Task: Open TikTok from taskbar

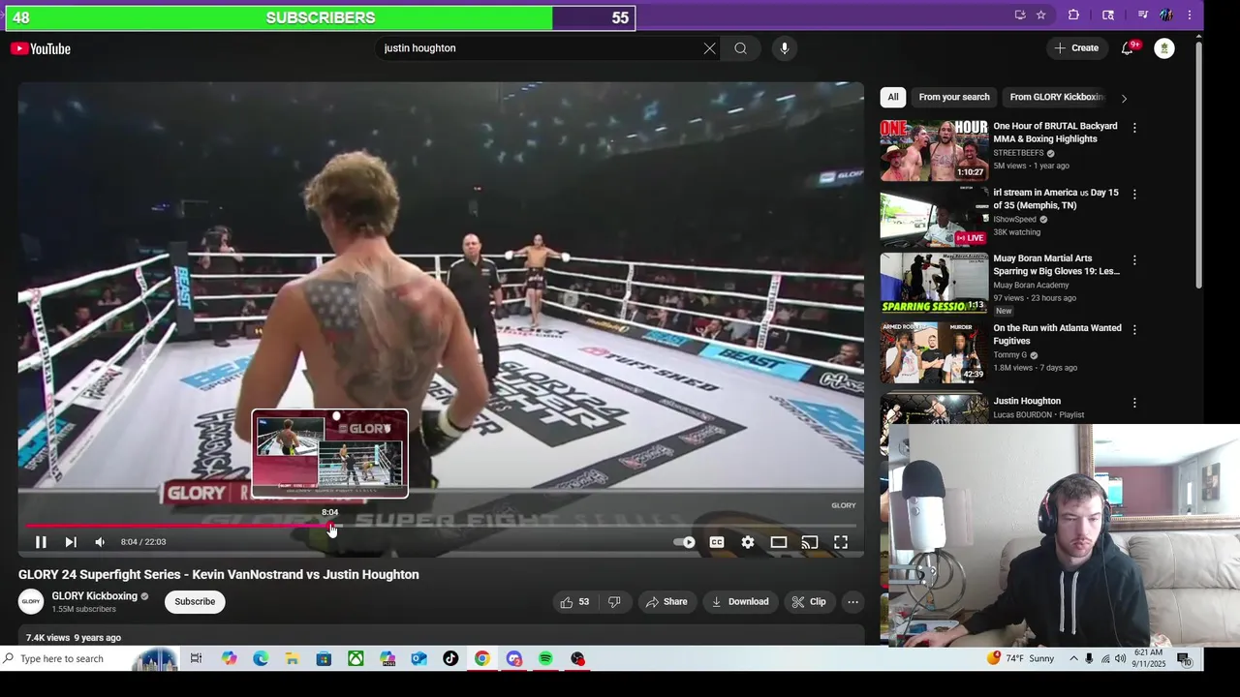Action: pos(450,659)
